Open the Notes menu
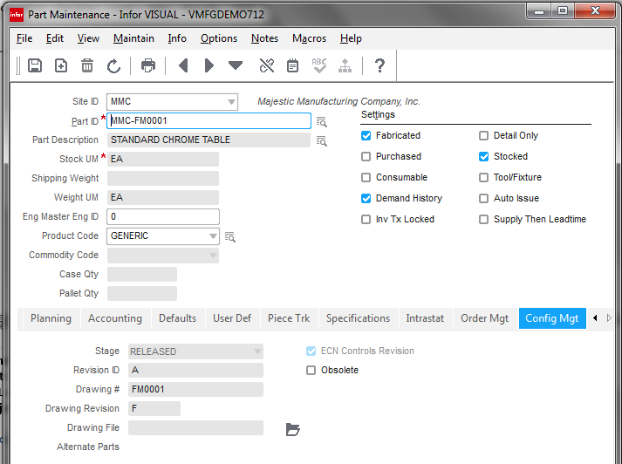This screenshot has width=622, height=464. coord(264,38)
